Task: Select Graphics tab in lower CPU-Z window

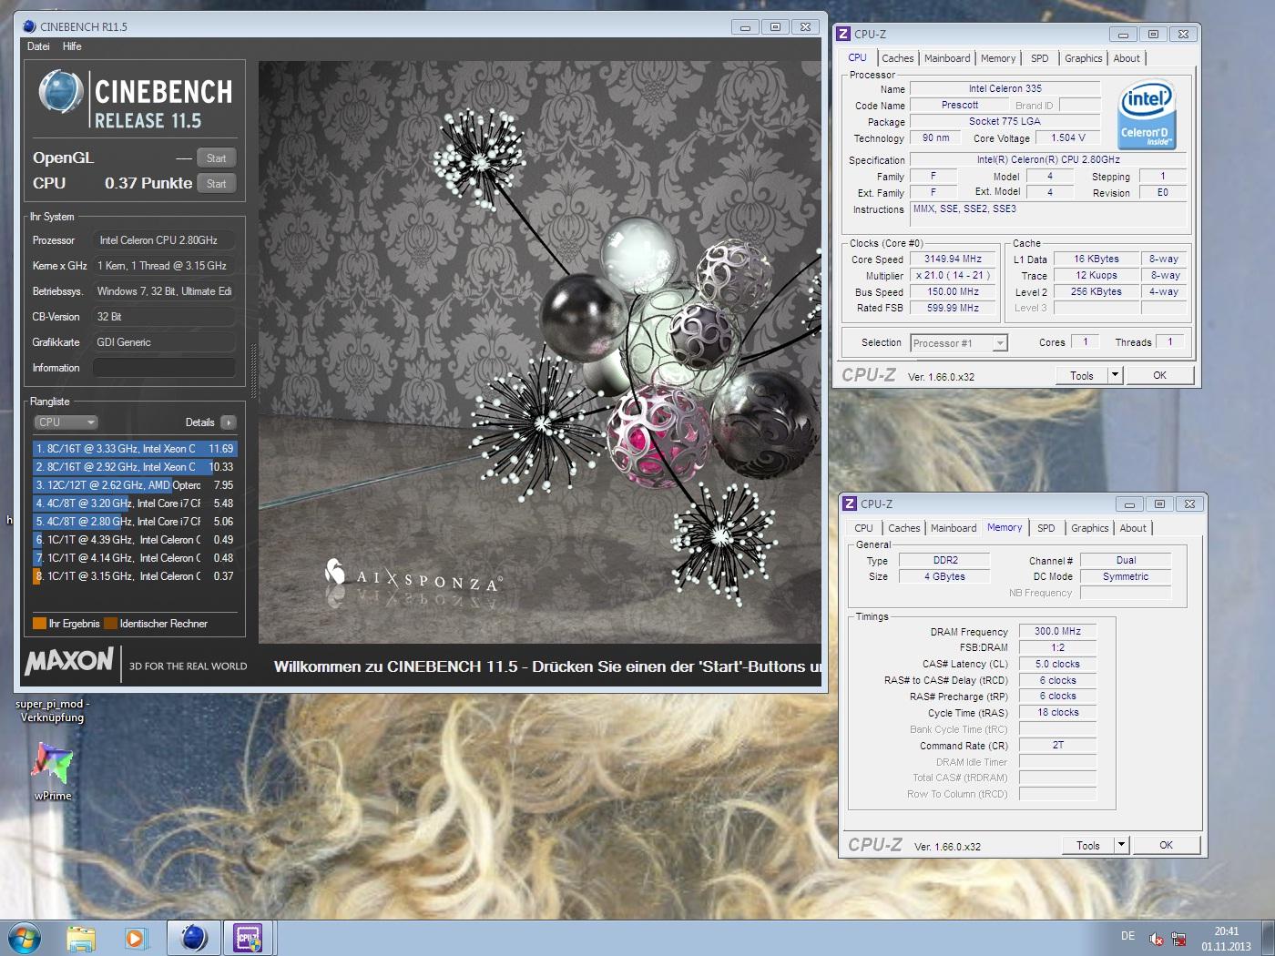Action: (1089, 528)
